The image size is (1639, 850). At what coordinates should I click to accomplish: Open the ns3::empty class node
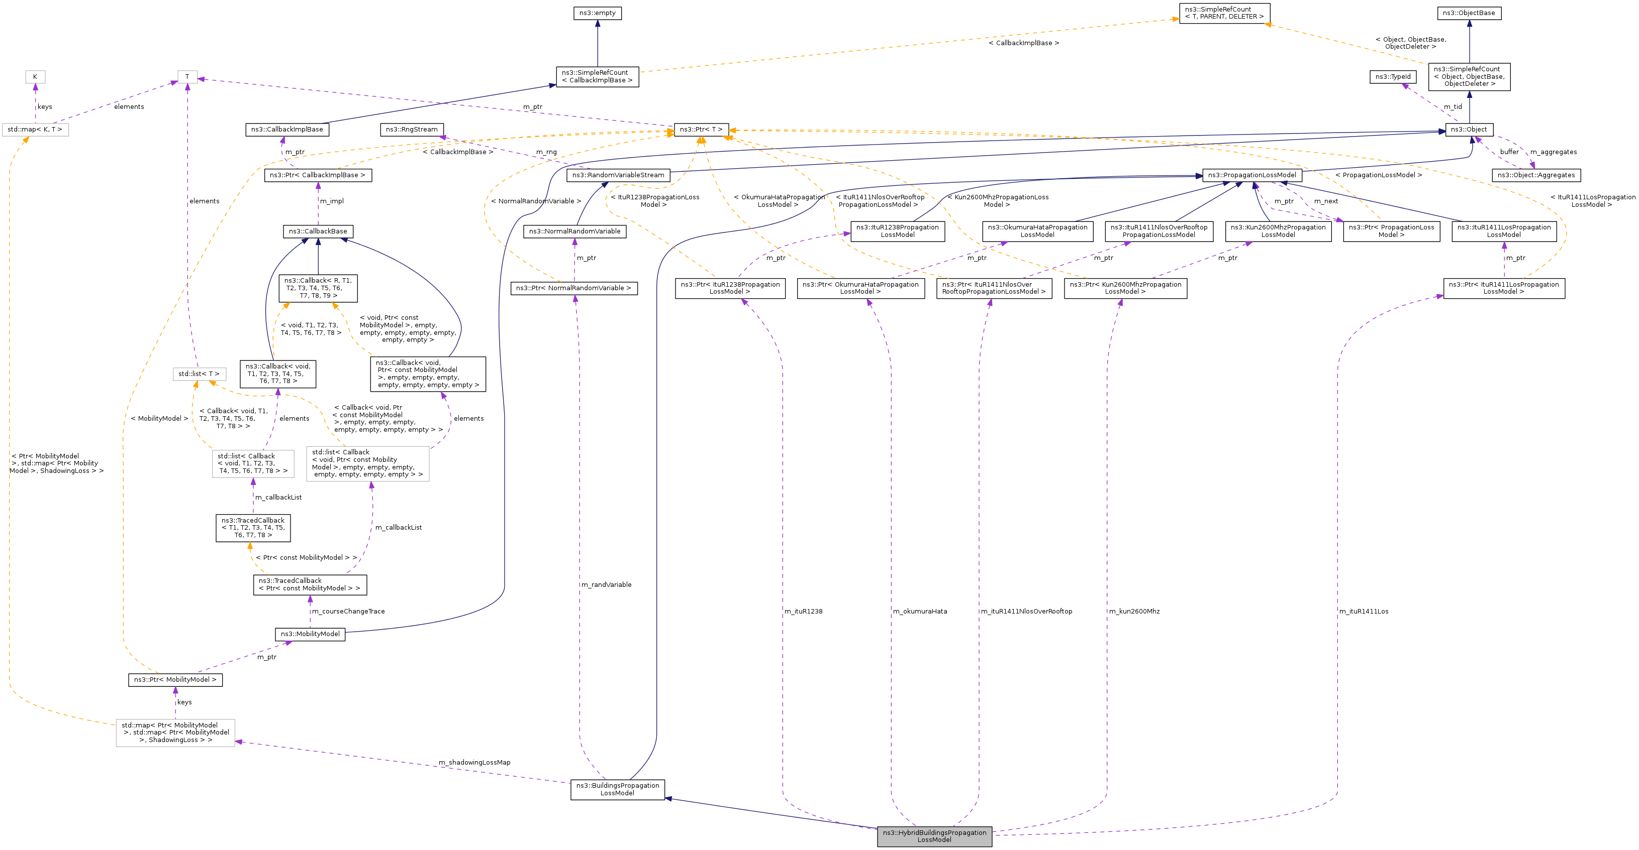(597, 13)
